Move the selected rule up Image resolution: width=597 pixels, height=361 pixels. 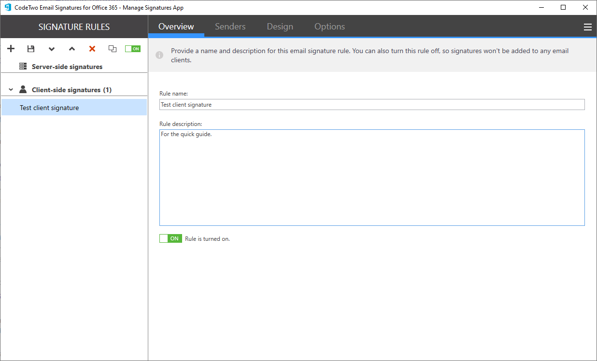click(x=72, y=49)
